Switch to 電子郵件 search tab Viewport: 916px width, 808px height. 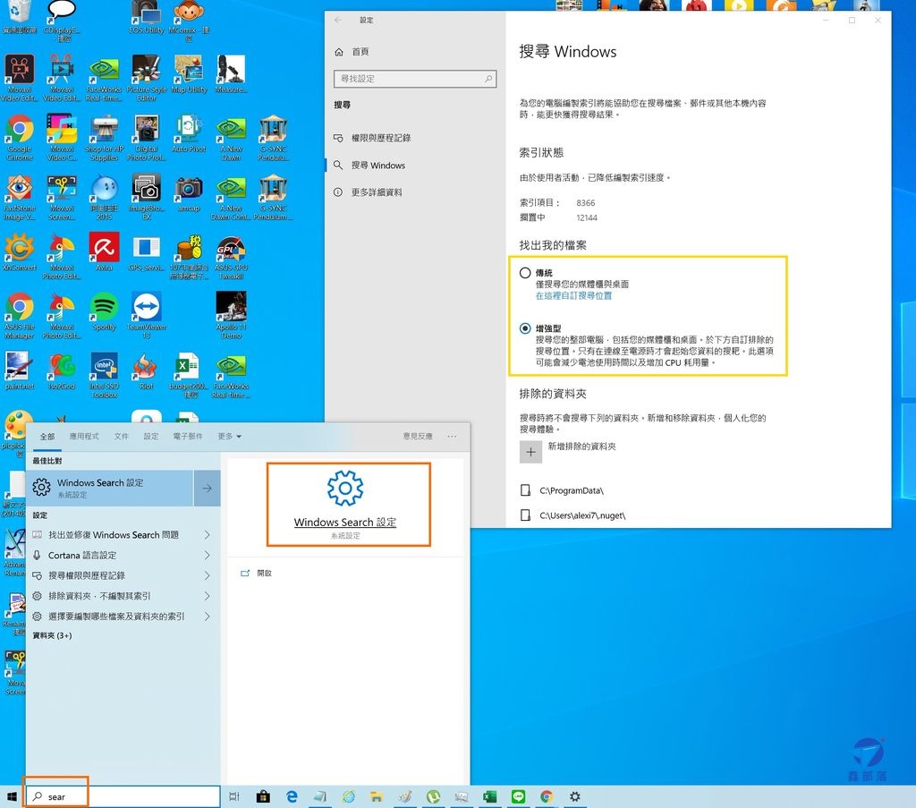tap(188, 436)
